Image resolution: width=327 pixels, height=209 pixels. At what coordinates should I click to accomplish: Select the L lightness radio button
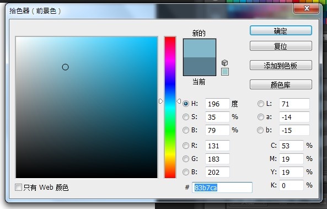point(260,104)
